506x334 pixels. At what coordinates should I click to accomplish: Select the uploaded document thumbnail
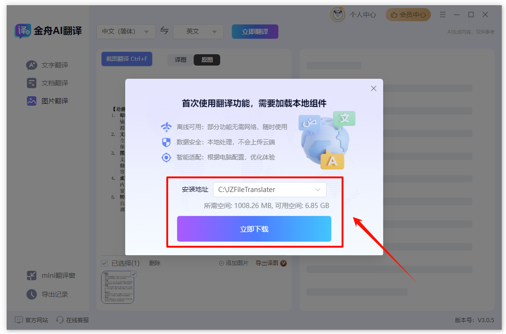(x=117, y=288)
